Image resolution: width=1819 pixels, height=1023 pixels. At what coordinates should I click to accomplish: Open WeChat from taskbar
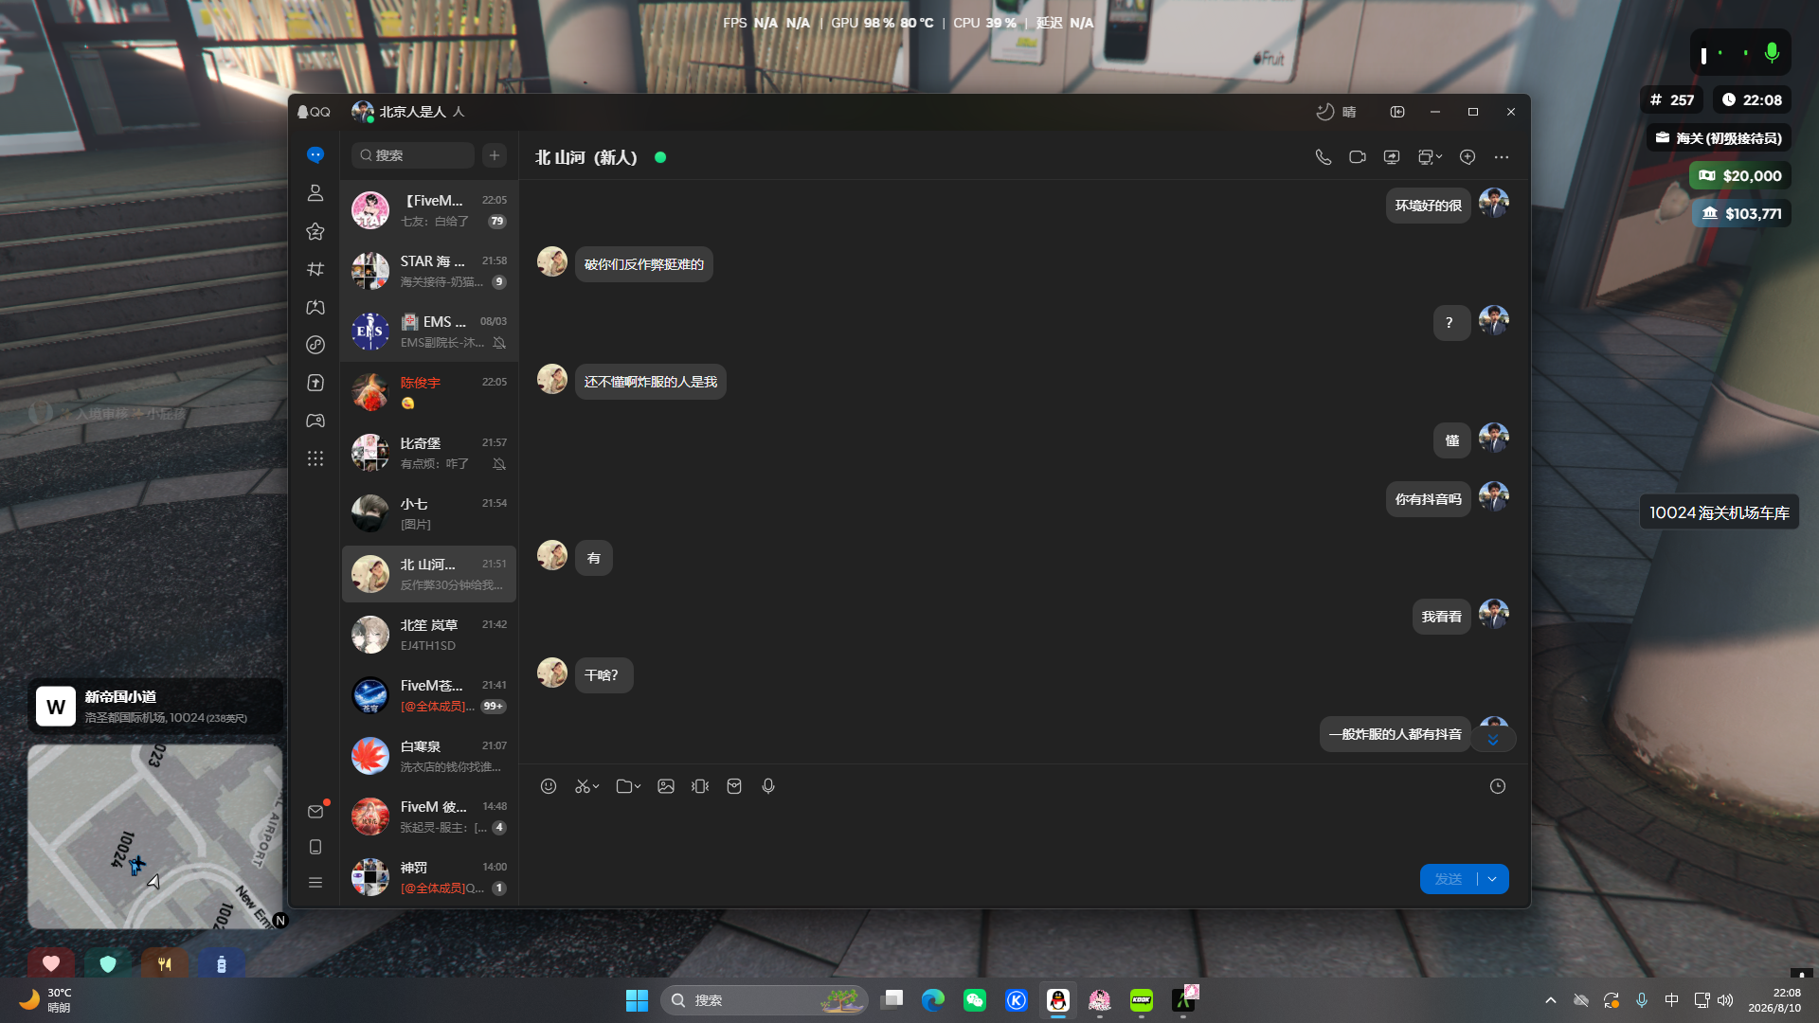point(975,1000)
